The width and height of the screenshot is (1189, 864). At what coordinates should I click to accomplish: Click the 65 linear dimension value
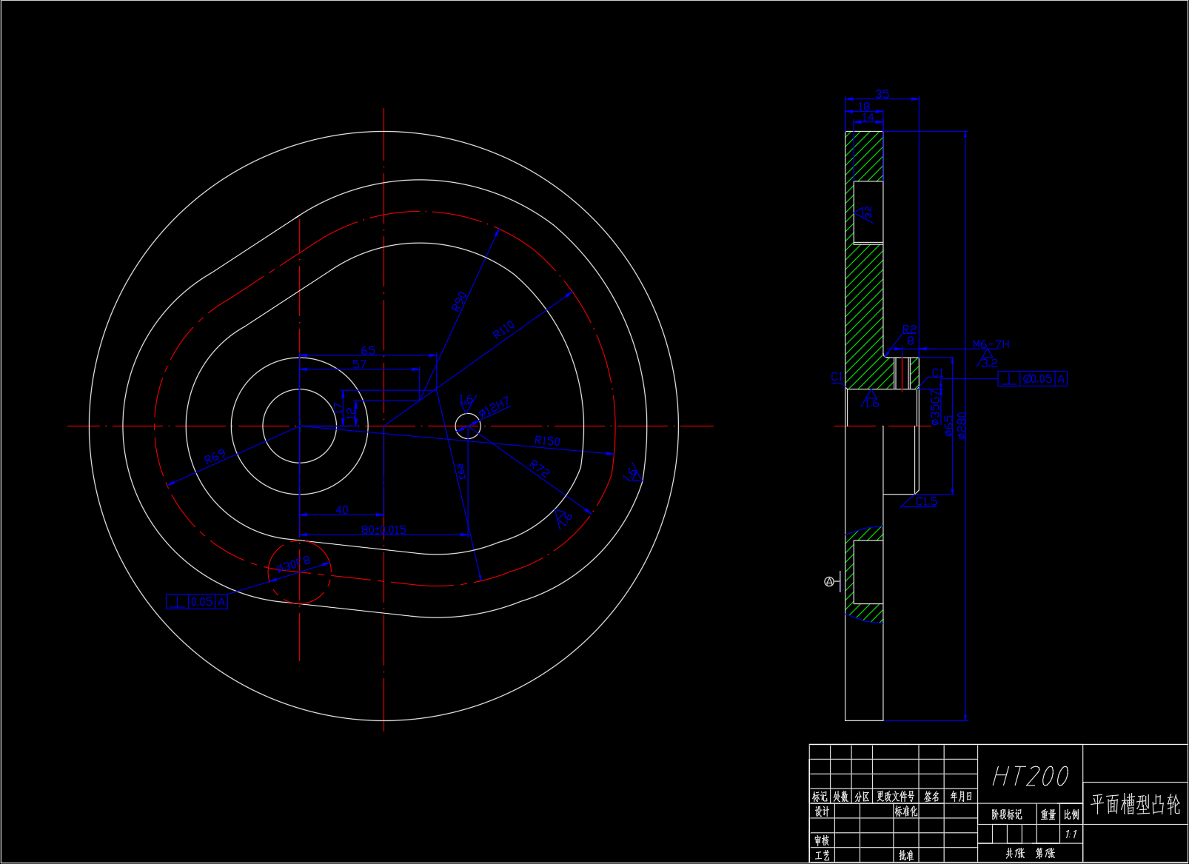(368, 351)
